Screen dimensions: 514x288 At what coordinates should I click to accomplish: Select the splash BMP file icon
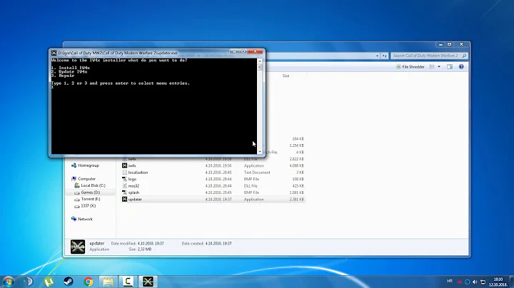[x=124, y=192]
